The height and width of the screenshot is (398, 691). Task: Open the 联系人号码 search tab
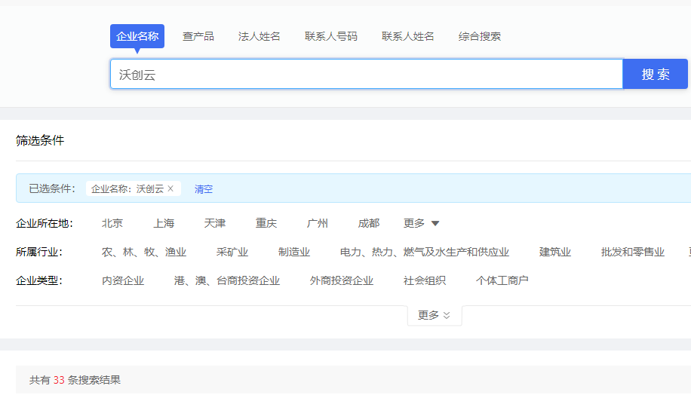click(331, 36)
